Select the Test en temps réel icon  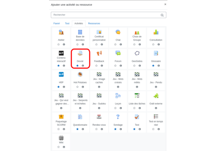click(156, 117)
